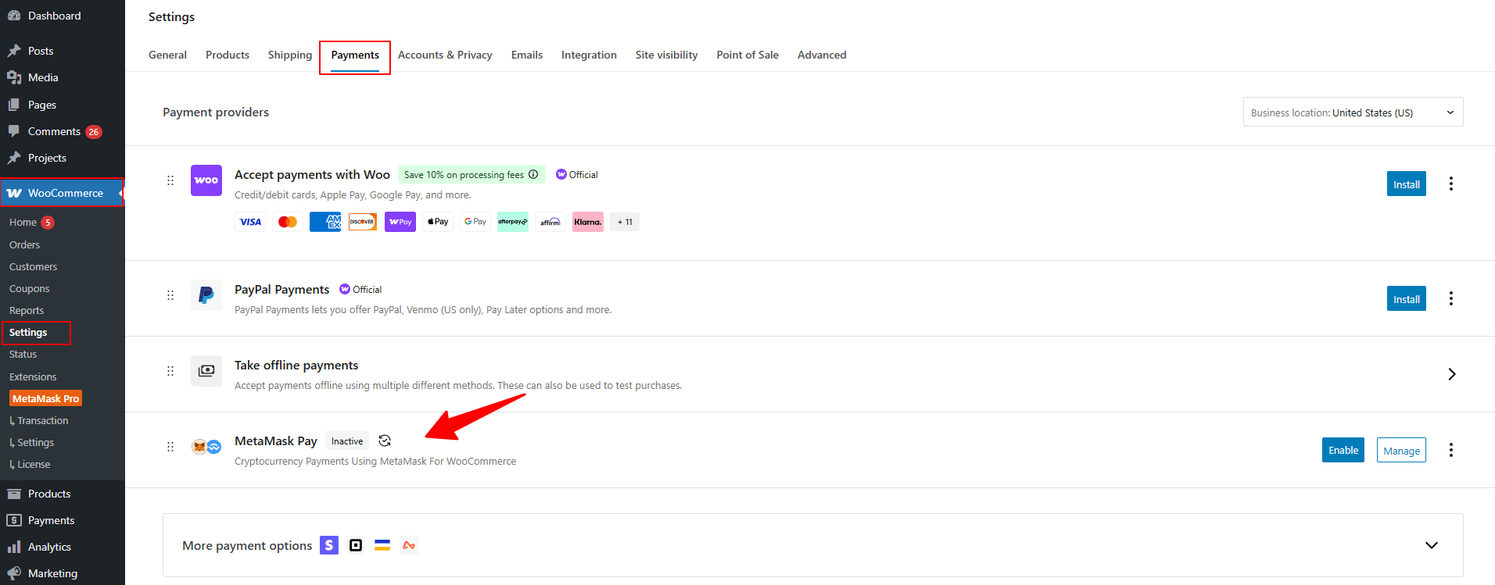Screen dimensions: 1495x585
Task: Click the Afterpay logo
Action: click(513, 222)
